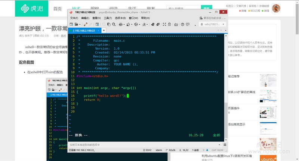Expand the Open folder icon's dropdown arrow
This screenshot has height=161, width=299.
click(80, 24)
